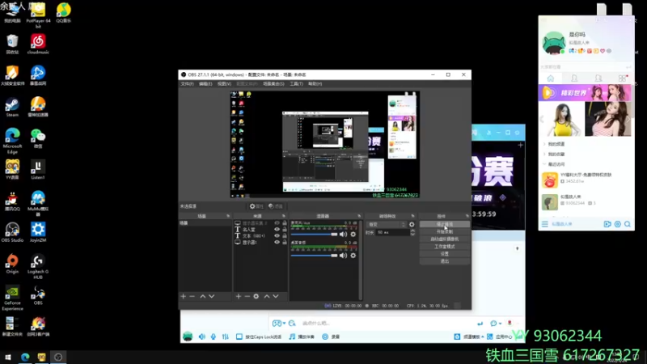The image size is (647, 364).
Task: Open the Logitech G HUB desktop shortcut
Action: coord(38,267)
